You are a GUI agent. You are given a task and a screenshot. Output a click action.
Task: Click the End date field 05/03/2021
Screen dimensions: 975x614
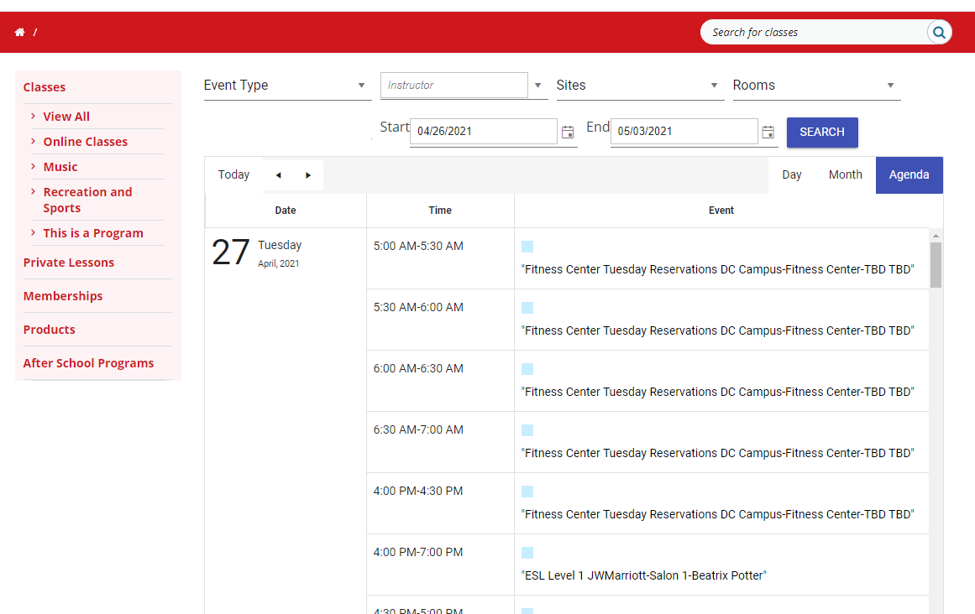coord(684,131)
